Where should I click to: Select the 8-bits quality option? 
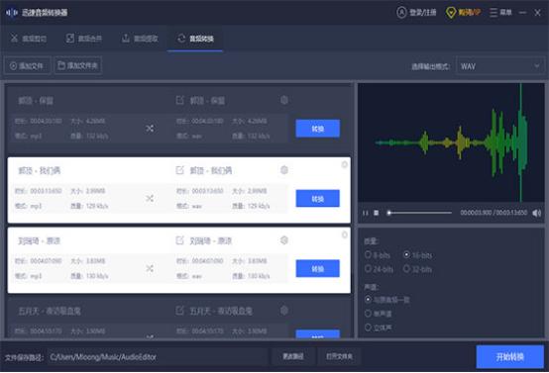378,255
